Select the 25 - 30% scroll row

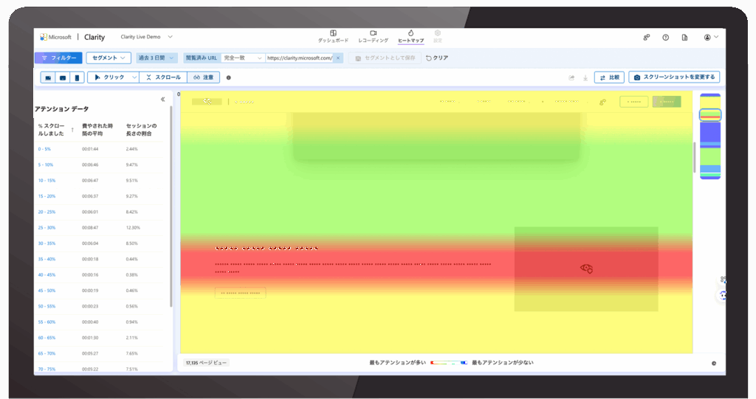(x=100, y=227)
